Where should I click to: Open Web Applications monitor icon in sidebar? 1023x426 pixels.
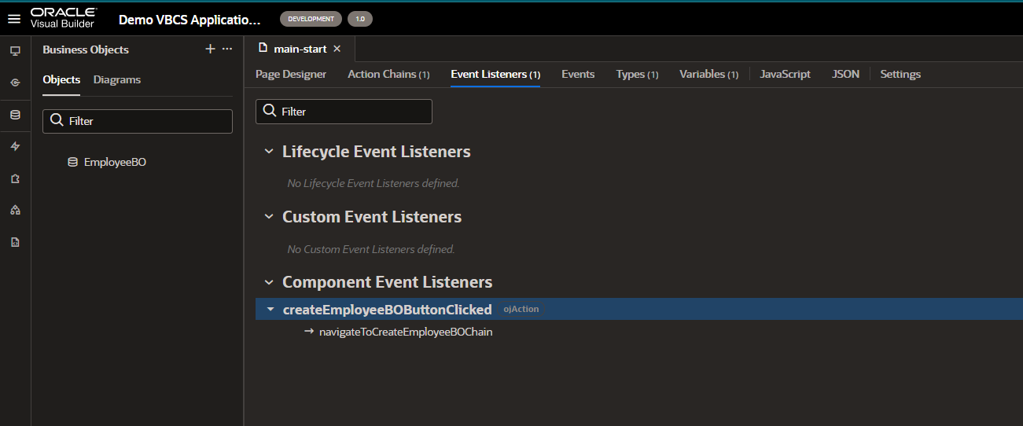click(x=15, y=50)
